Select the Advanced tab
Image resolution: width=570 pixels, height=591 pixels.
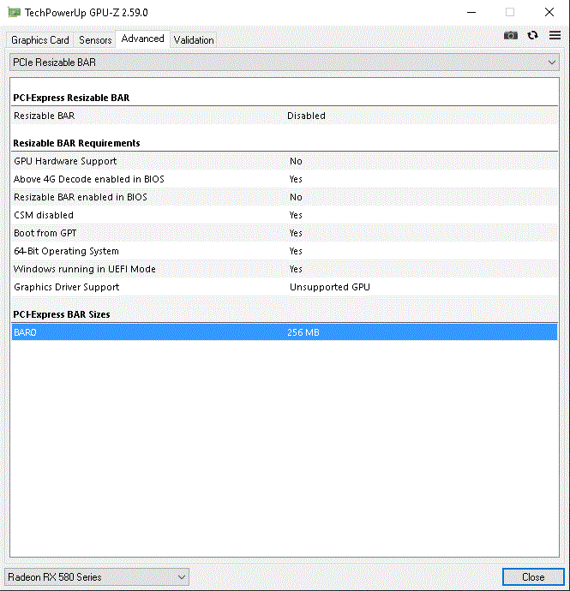(142, 39)
